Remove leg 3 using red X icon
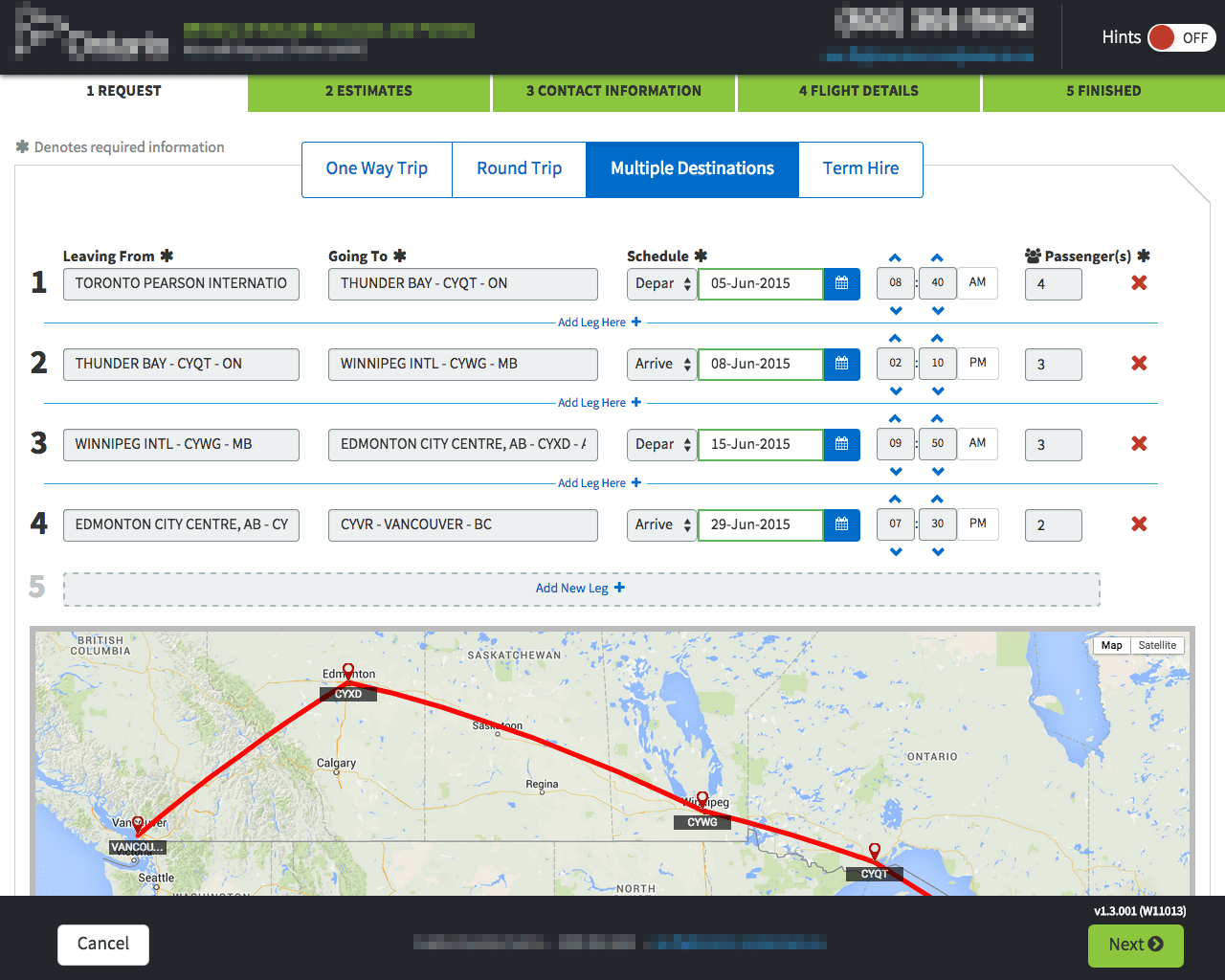Viewport: 1225px width, 980px height. 1139,444
